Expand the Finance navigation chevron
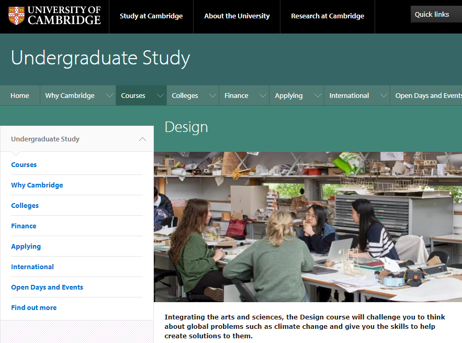462x343 pixels. tap(263, 96)
